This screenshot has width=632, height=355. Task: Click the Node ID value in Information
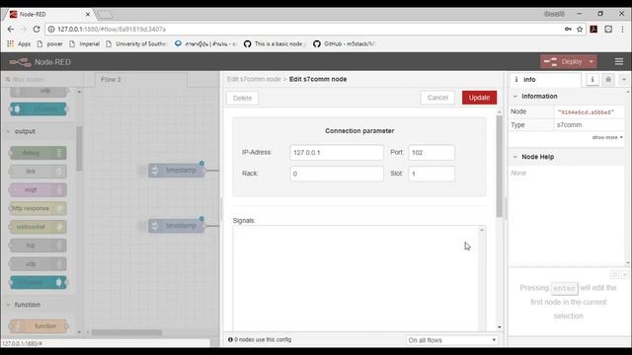pyautogui.click(x=586, y=112)
